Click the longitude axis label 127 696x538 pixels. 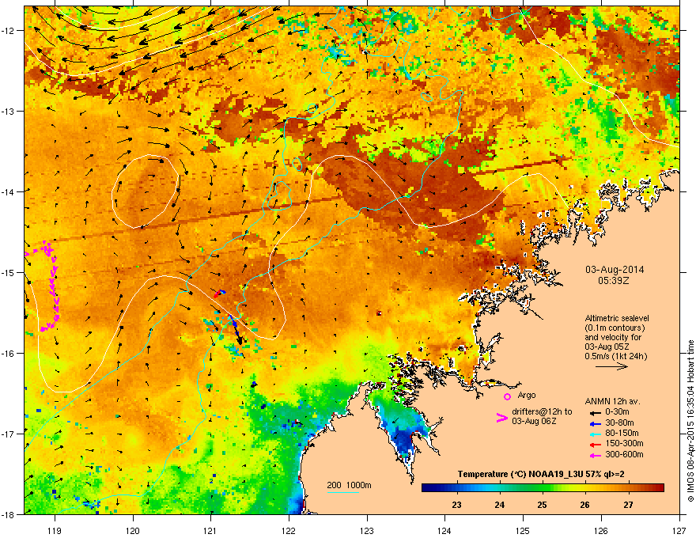pos(679,530)
